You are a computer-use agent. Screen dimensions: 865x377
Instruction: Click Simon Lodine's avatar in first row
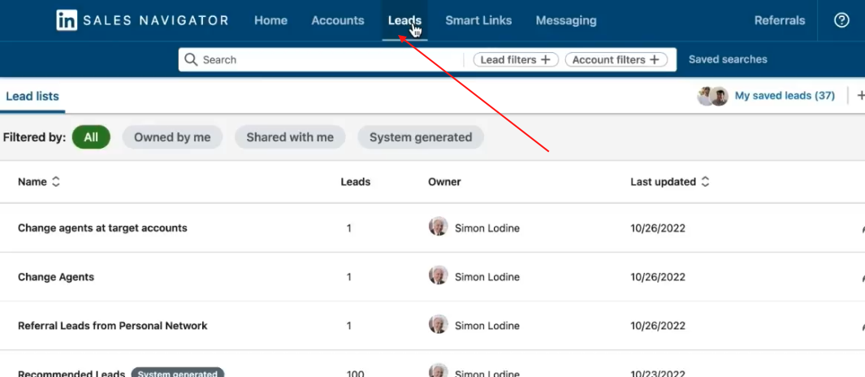click(438, 227)
